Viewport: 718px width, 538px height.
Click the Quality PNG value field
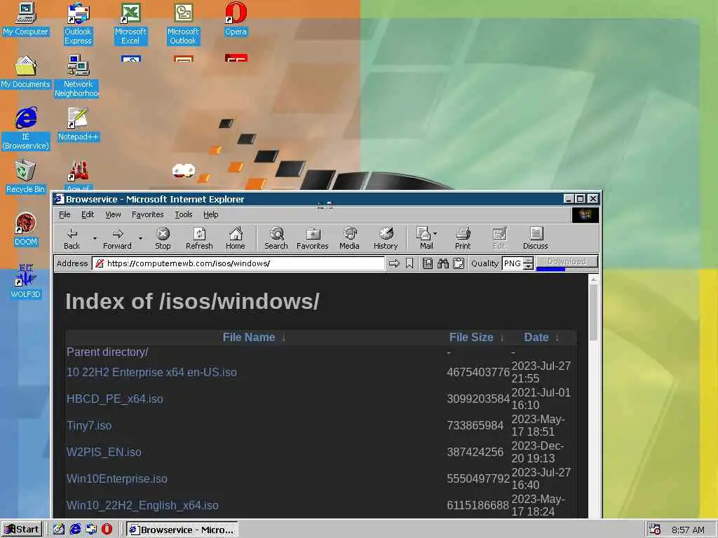tap(513, 263)
